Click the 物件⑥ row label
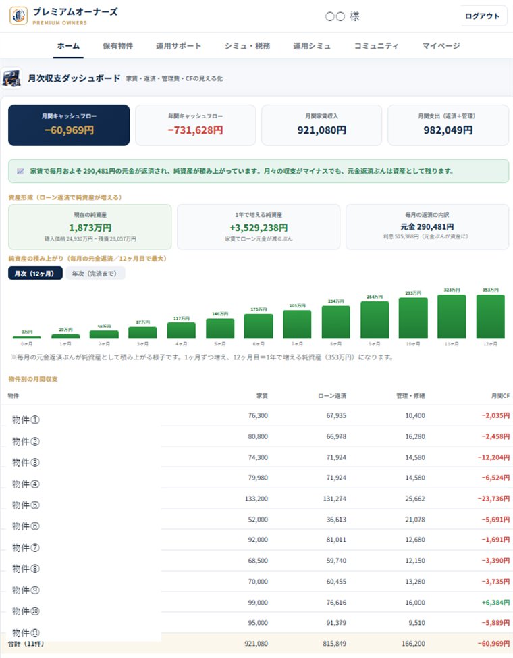Viewport: 513px width, 658px height. coord(26,526)
